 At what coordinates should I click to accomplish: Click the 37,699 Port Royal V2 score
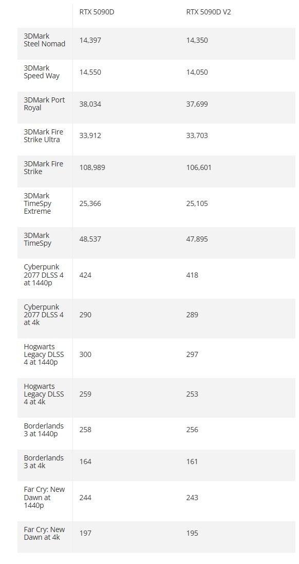pyautogui.click(x=197, y=104)
